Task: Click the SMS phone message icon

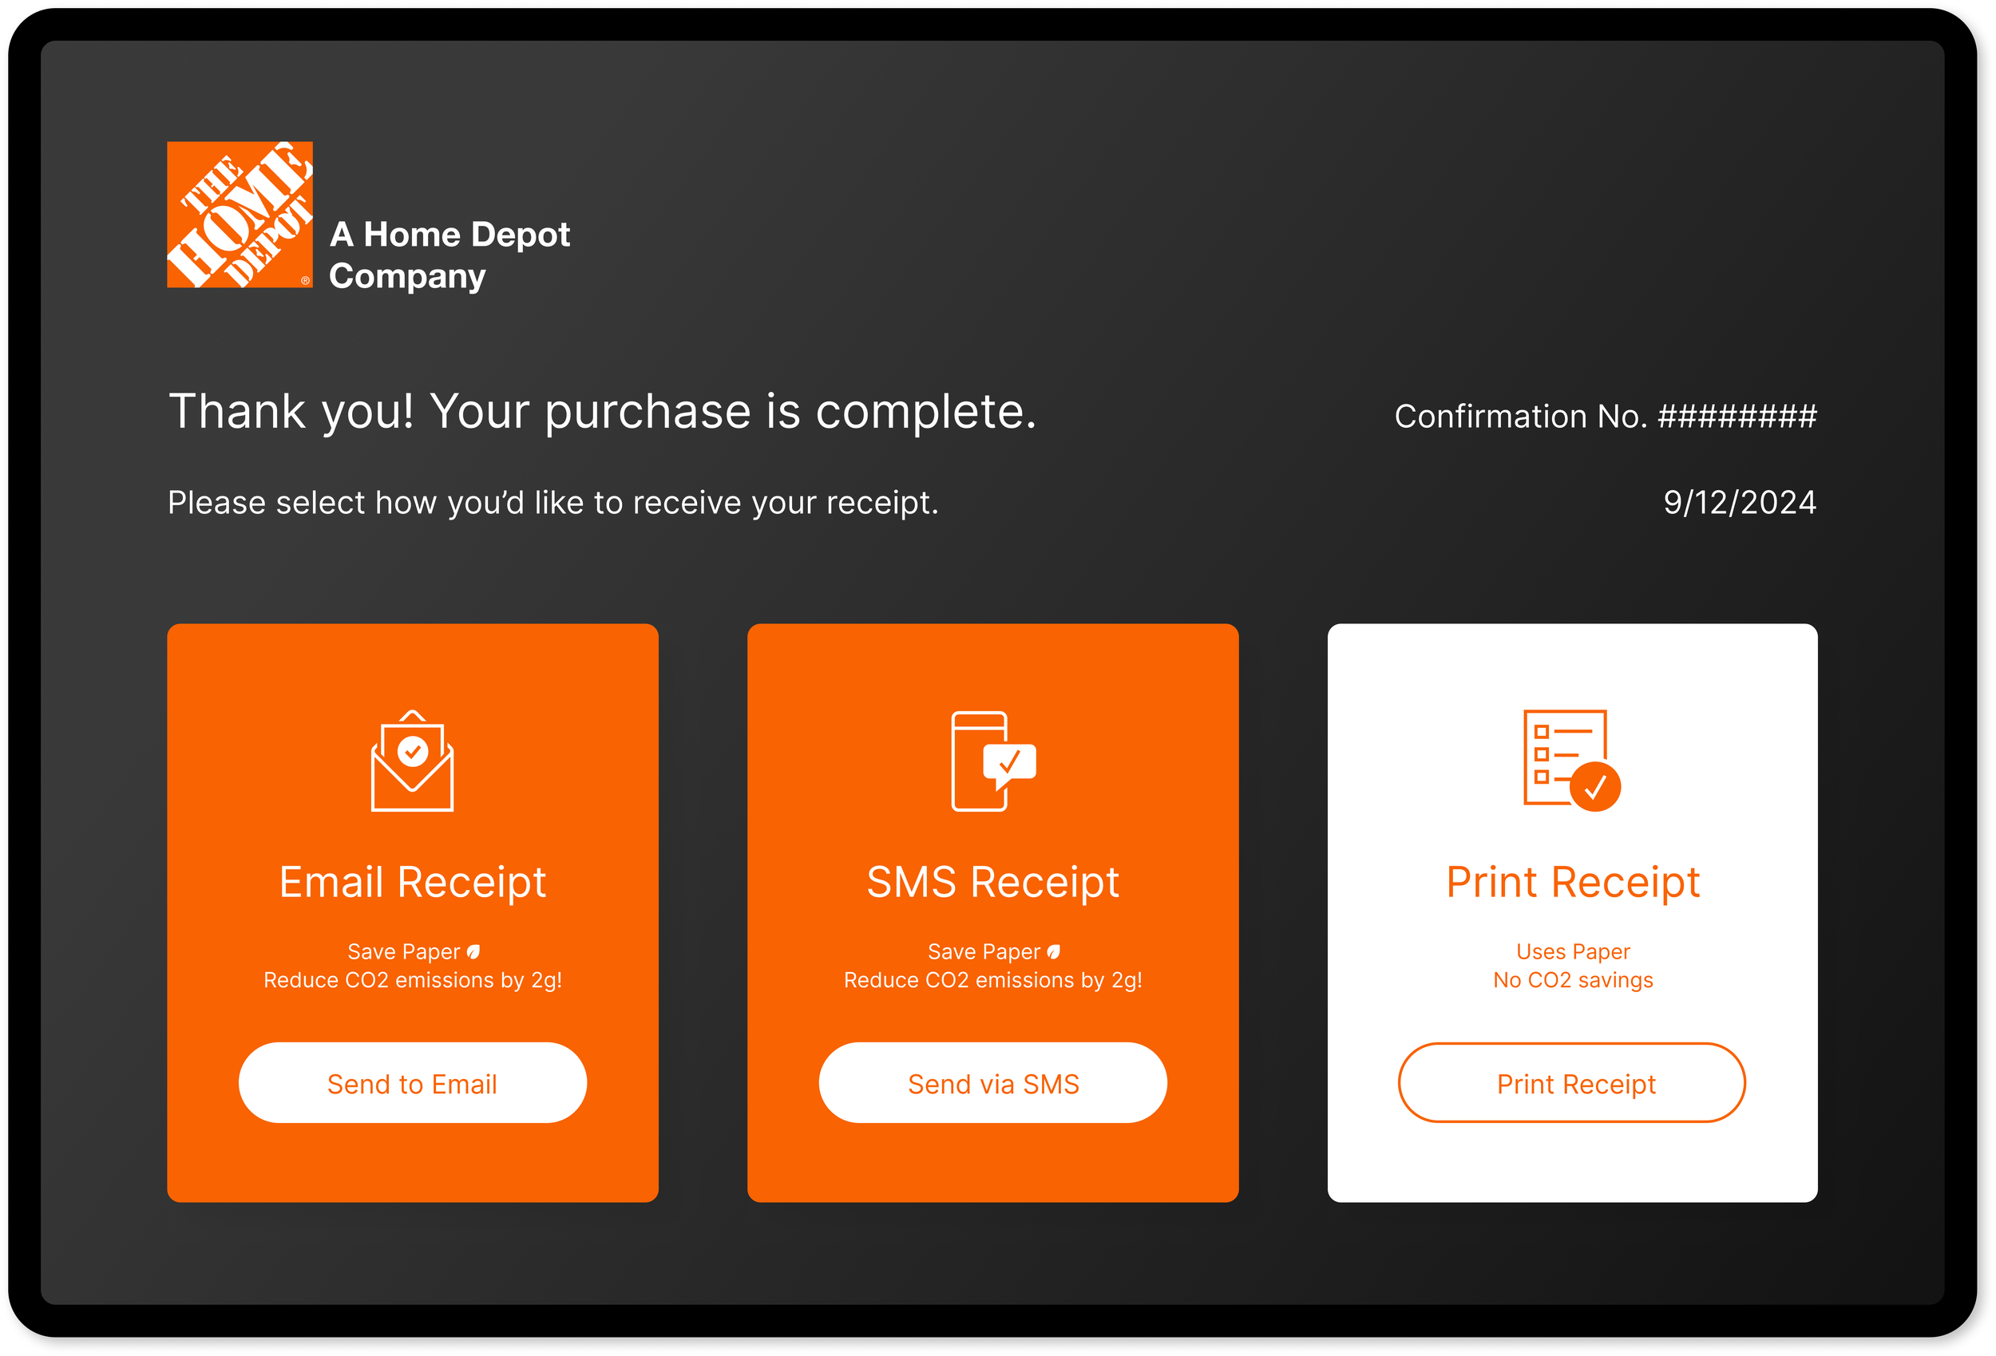Action: click(993, 761)
